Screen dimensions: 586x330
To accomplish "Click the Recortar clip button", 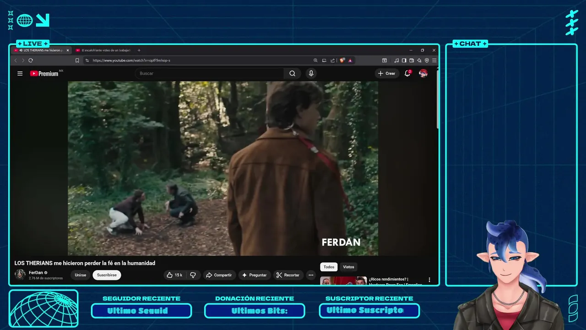I will [288, 275].
